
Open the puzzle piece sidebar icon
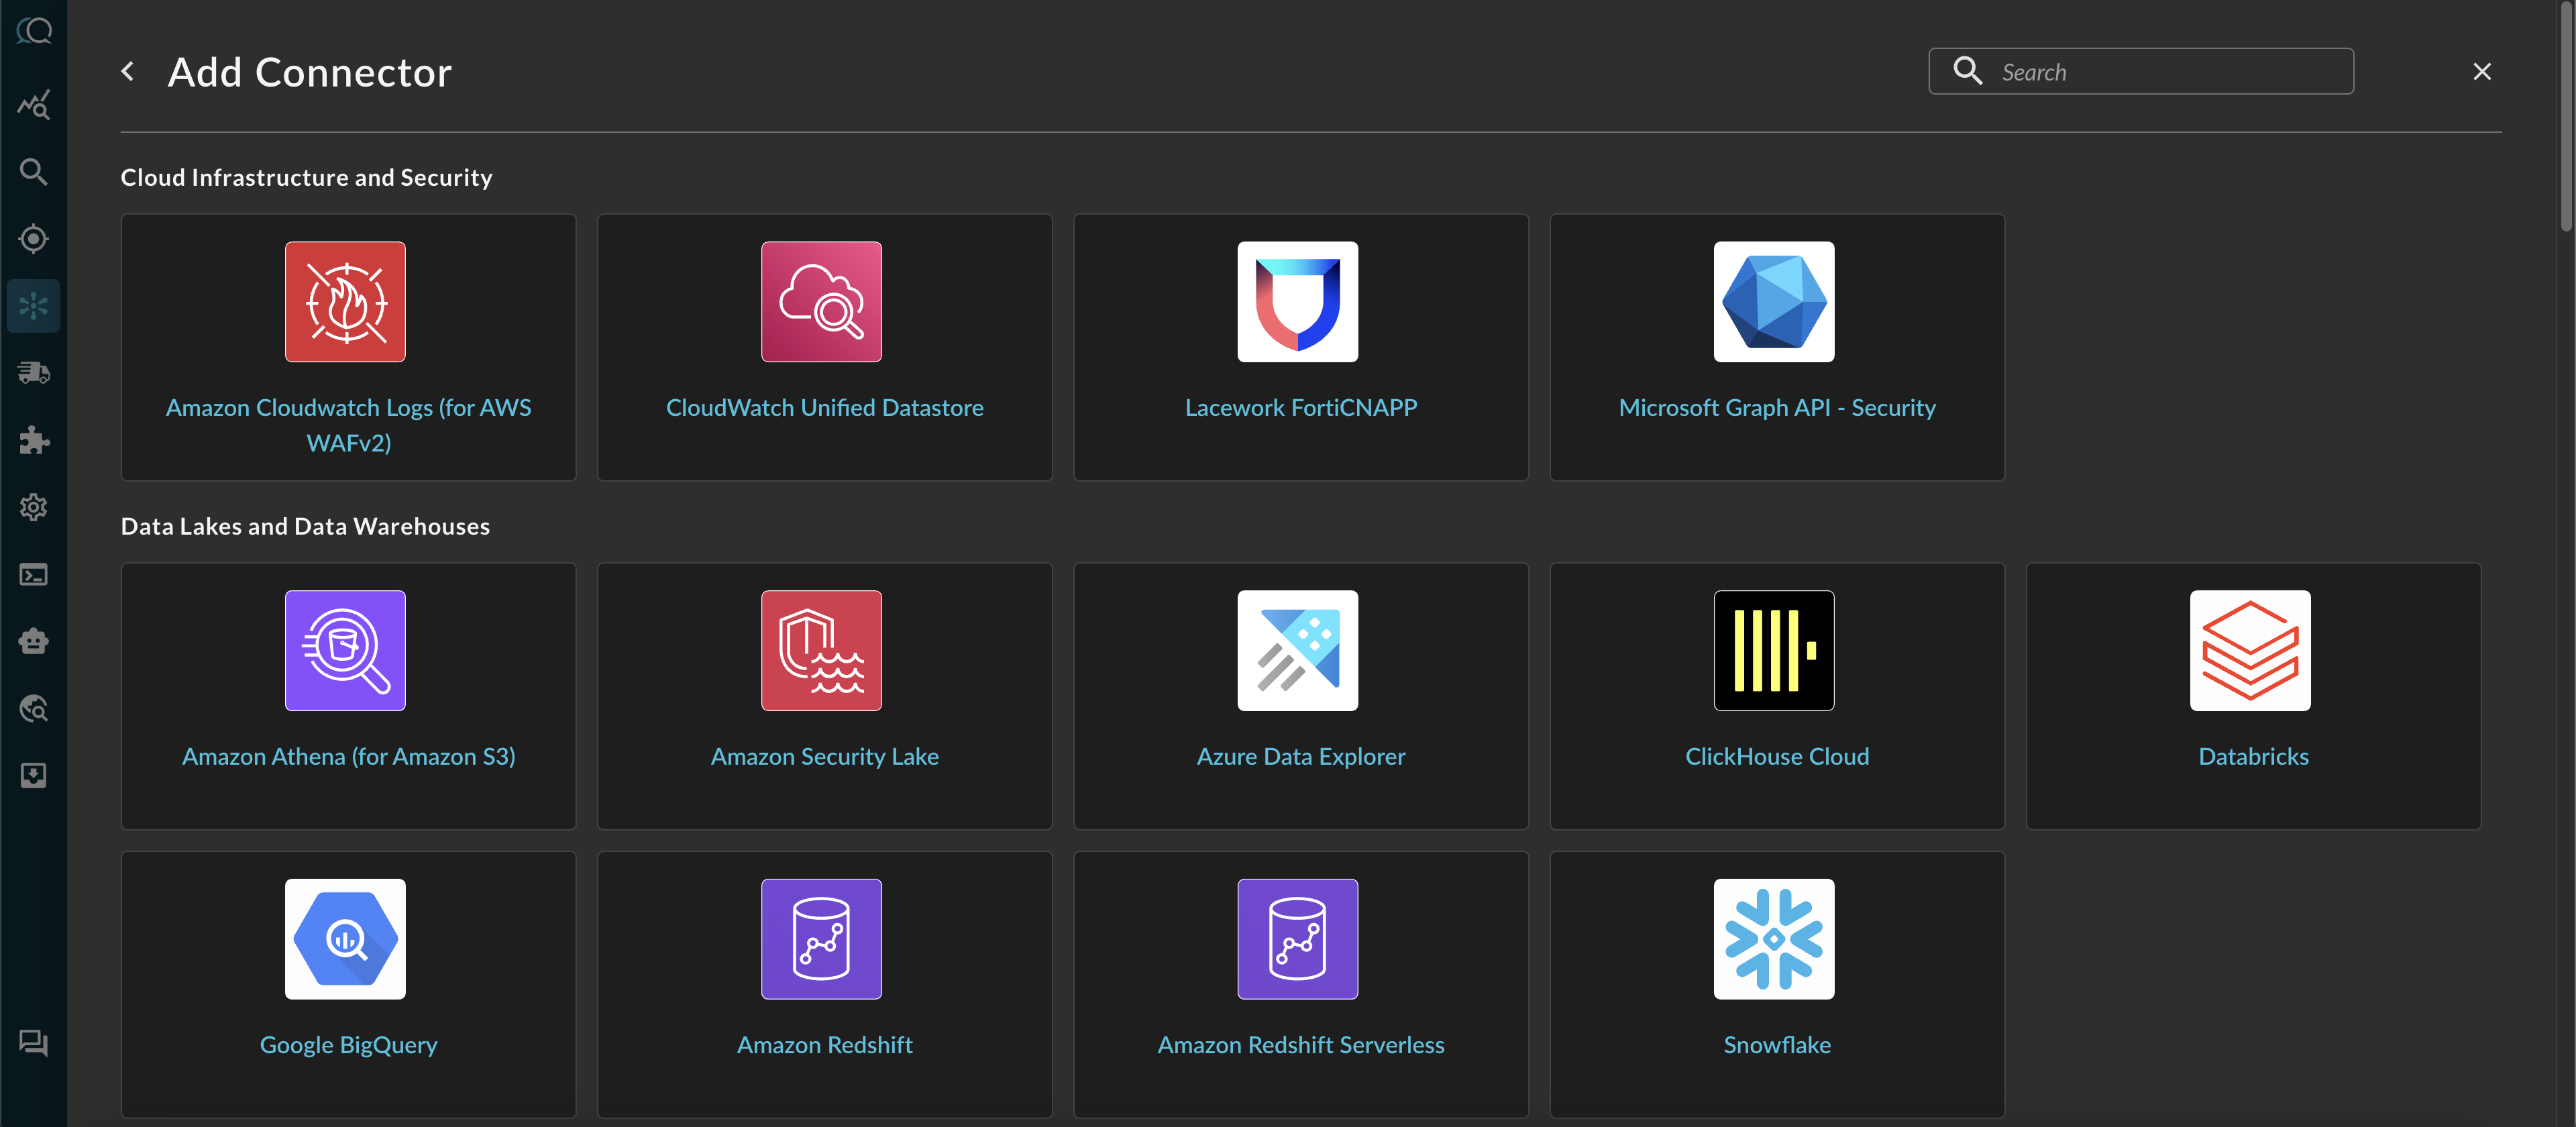click(34, 440)
